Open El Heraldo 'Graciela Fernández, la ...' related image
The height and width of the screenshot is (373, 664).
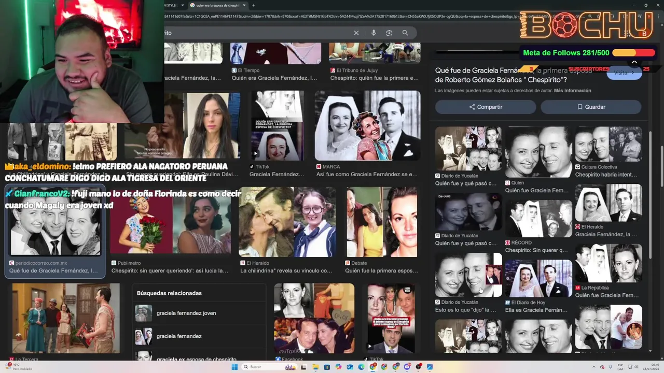click(608, 203)
